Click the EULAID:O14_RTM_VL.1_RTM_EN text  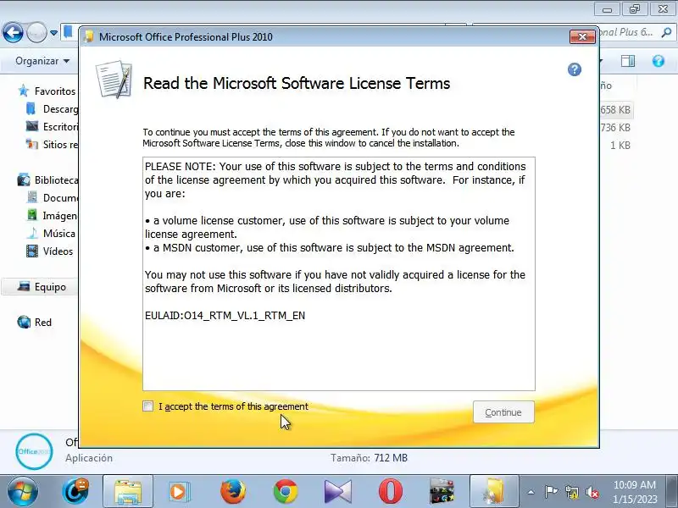[225, 315]
